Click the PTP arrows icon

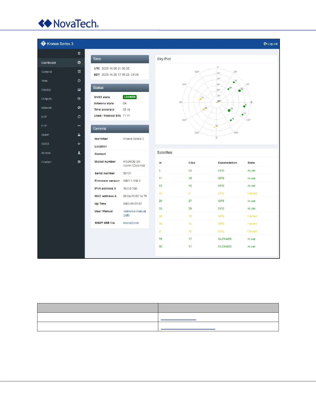(x=79, y=126)
